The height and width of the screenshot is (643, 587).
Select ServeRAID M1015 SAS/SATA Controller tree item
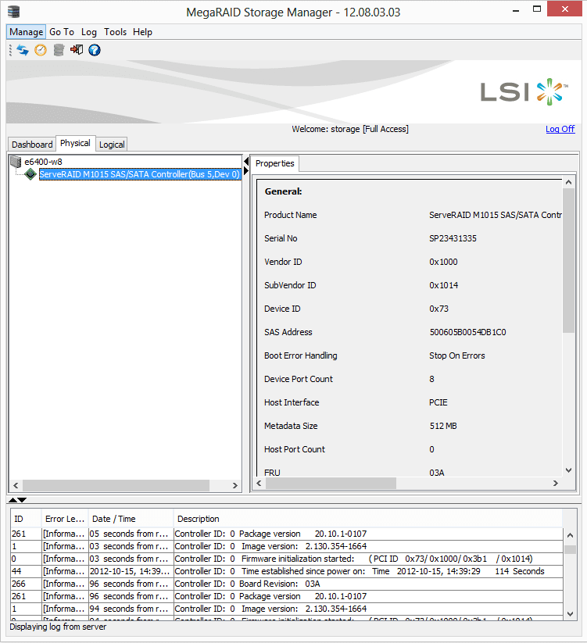(x=139, y=174)
